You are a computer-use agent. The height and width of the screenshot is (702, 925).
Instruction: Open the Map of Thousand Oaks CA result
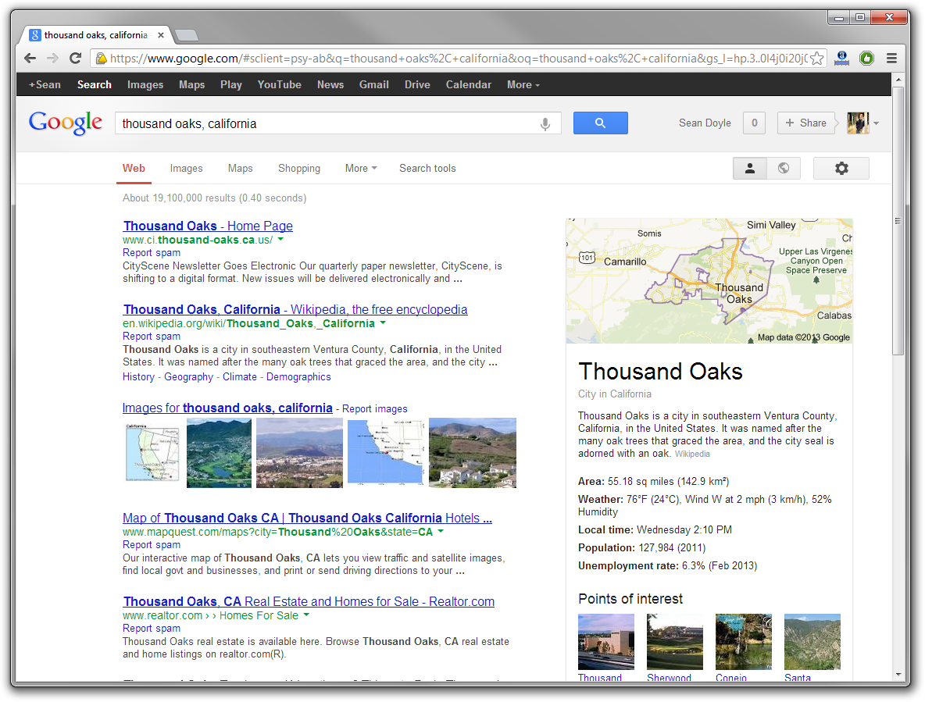click(307, 518)
